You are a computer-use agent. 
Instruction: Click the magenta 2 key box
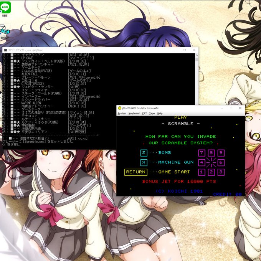(x=211, y=172)
